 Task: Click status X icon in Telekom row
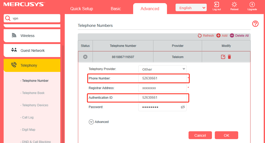[x=85, y=57]
